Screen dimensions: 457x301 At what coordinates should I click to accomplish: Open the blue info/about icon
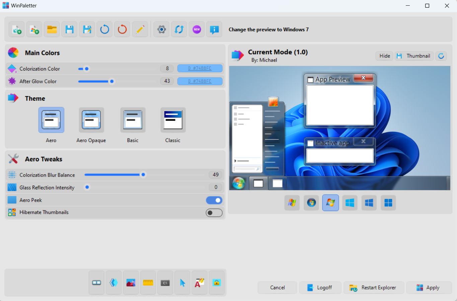pyautogui.click(x=214, y=30)
